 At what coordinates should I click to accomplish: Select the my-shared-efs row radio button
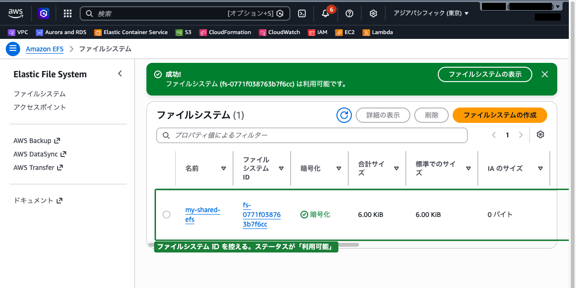(x=167, y=215)
